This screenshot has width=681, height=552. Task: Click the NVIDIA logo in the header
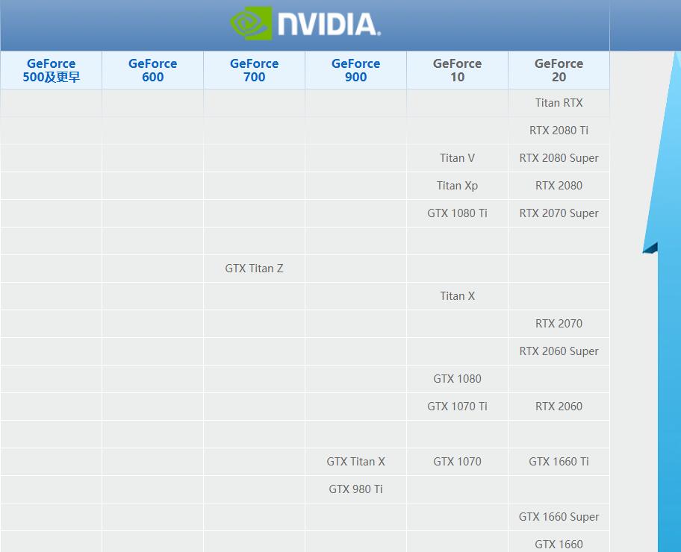305,24
